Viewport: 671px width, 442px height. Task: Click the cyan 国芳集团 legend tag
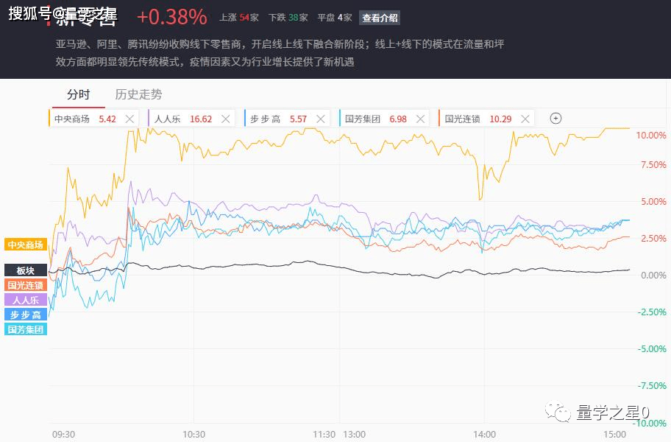coord(26,329)
